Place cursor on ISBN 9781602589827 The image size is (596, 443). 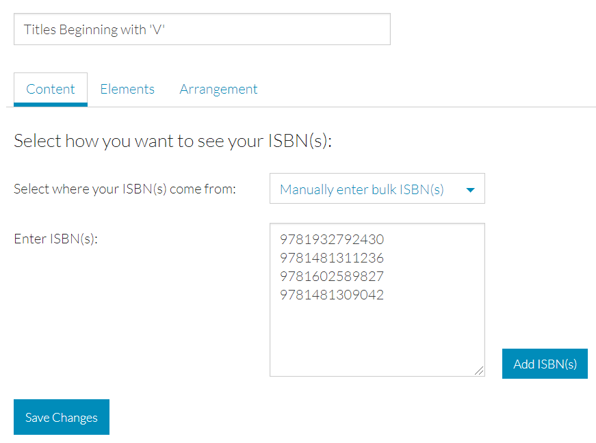click(332, 276)
